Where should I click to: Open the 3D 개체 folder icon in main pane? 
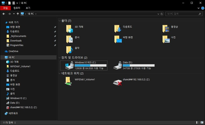(x=69, y=29)
